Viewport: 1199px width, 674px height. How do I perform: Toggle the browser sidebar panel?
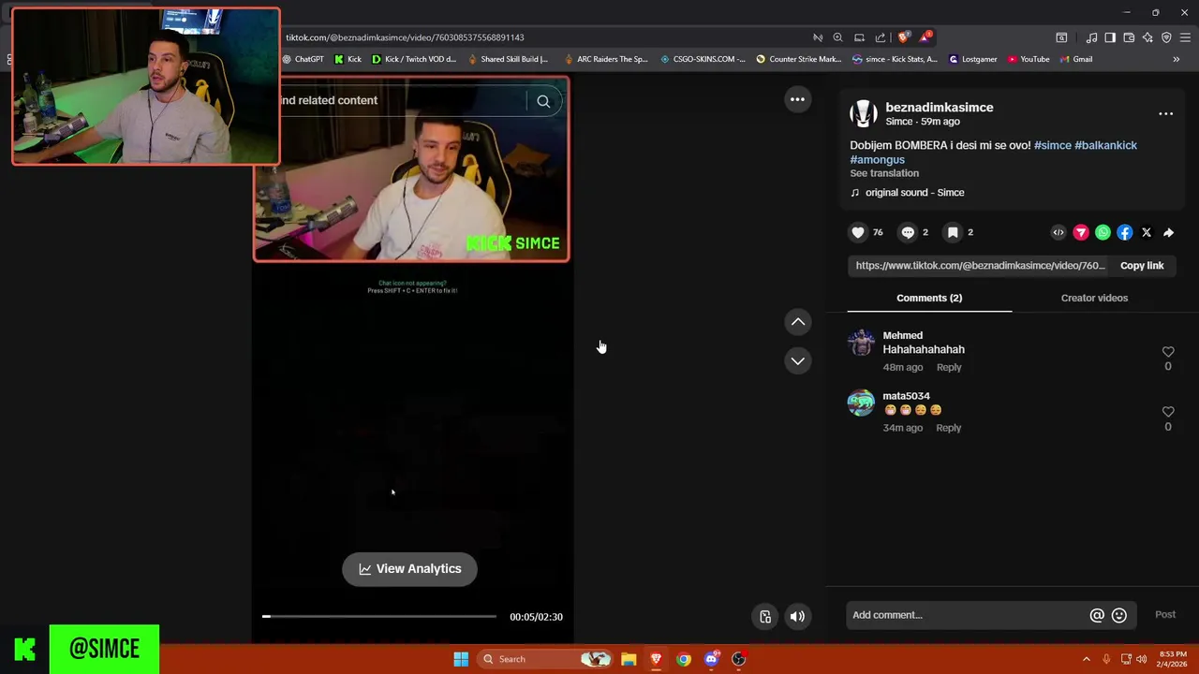(1110, 37)
